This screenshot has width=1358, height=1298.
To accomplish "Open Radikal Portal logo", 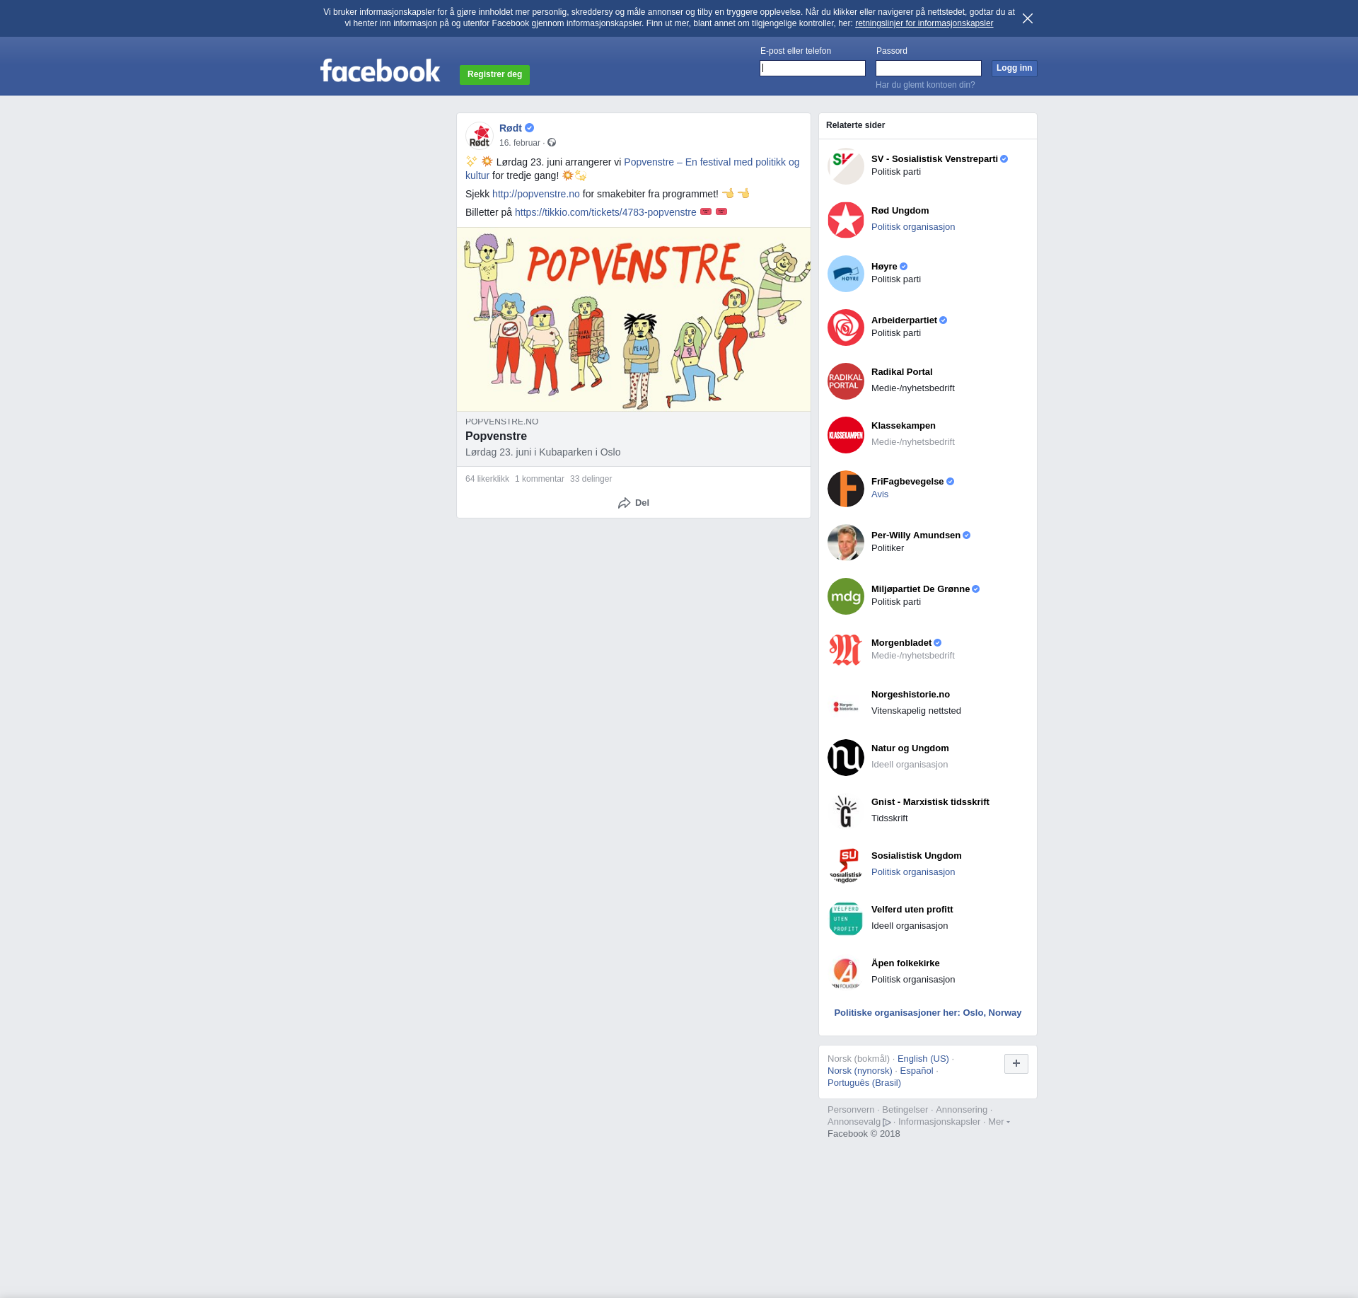I will tap(846, 381).
